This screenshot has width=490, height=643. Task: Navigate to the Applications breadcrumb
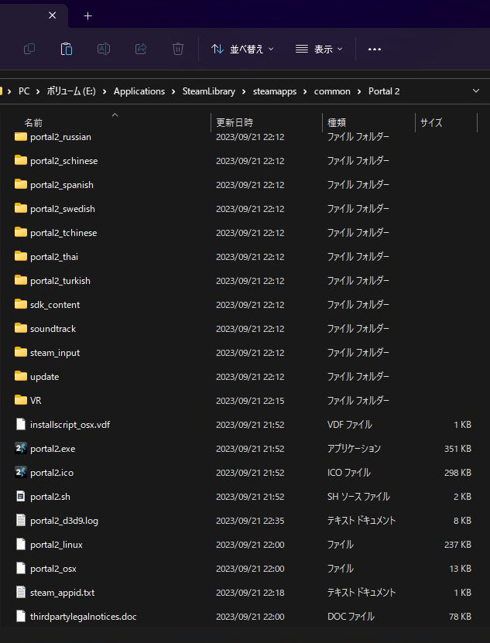(x=139, y=91)
